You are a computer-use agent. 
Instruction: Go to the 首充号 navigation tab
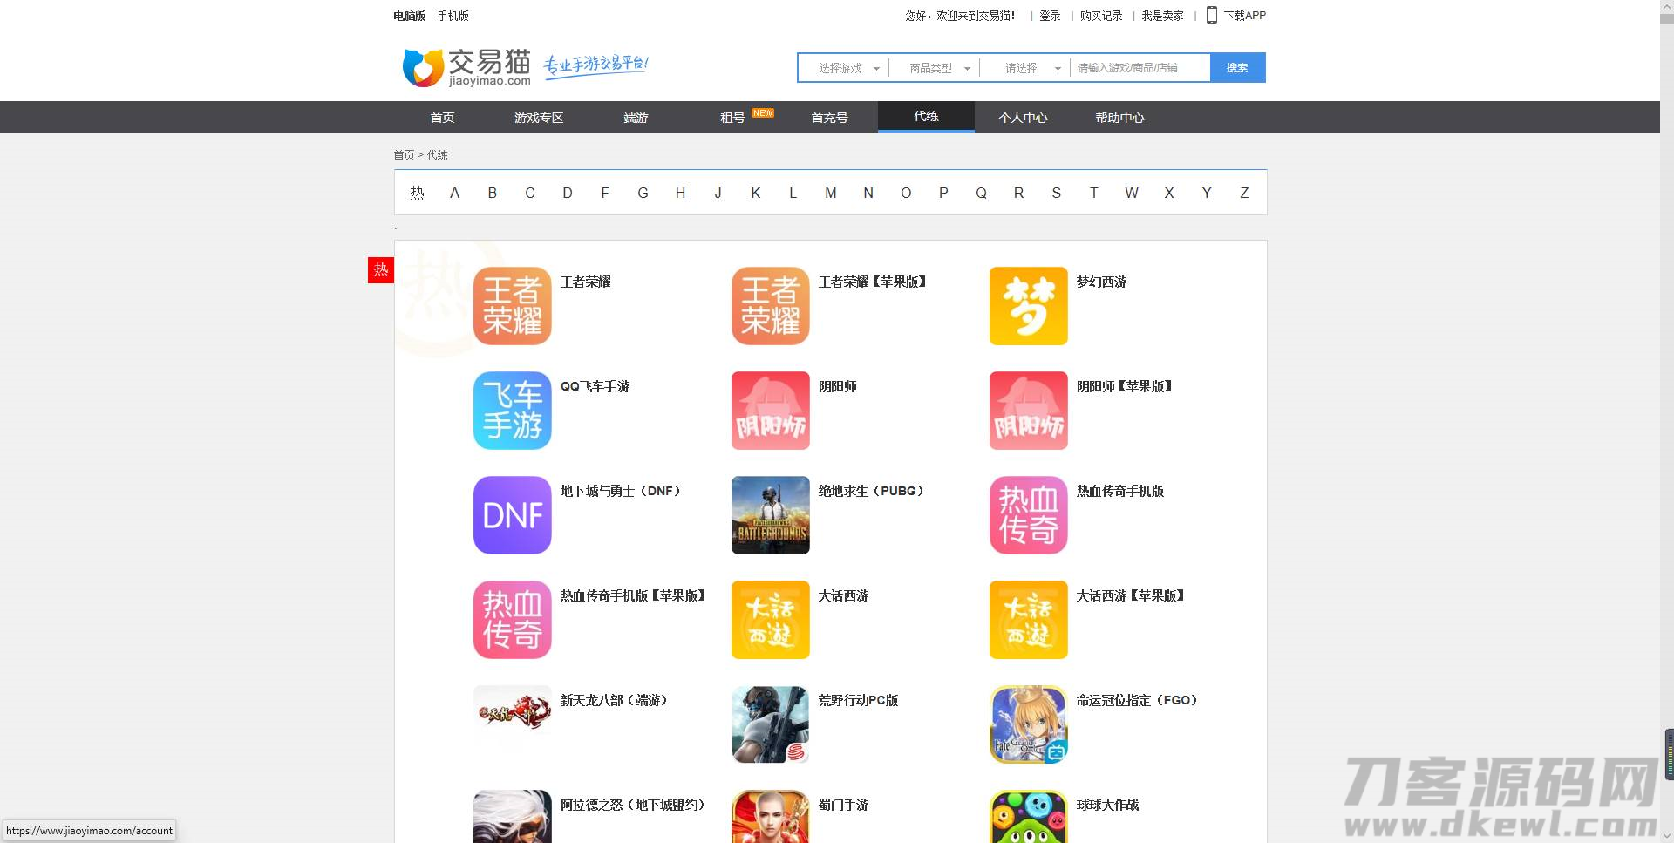point(829,118)
